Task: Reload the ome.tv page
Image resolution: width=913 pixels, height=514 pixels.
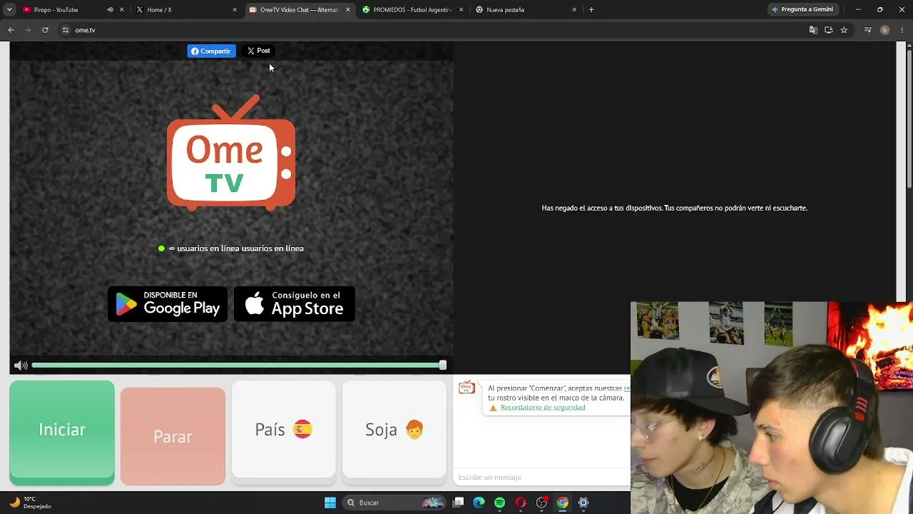Action: [45, 30]
